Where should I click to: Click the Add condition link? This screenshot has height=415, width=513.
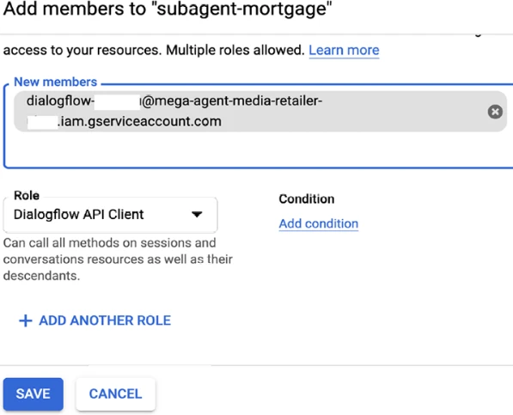(x=318, y=224)
